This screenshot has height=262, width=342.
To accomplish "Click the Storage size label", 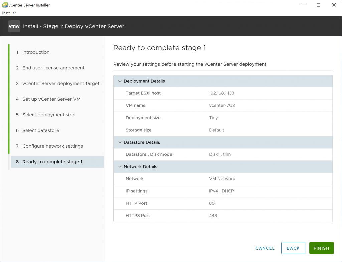I will coord(139,130).
